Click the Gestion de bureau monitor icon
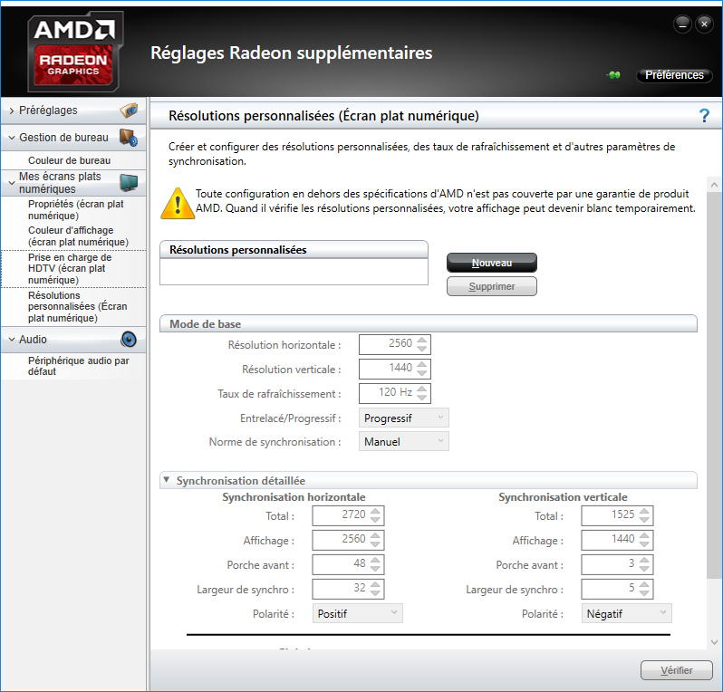Image resolution: width=723 pixels, height=692 pixels. (129, 139)
